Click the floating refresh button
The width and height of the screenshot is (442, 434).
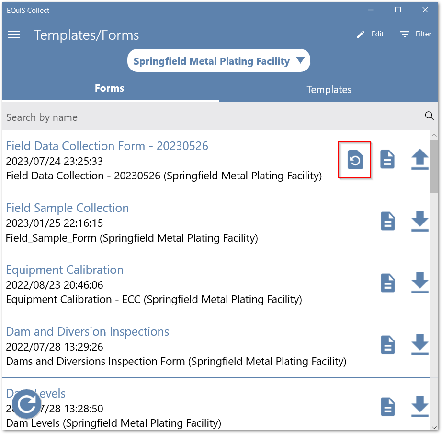pyautogui.click(x=26, y=404)
